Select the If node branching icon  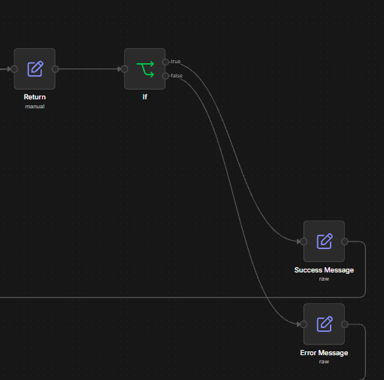(x=145, y=69)
